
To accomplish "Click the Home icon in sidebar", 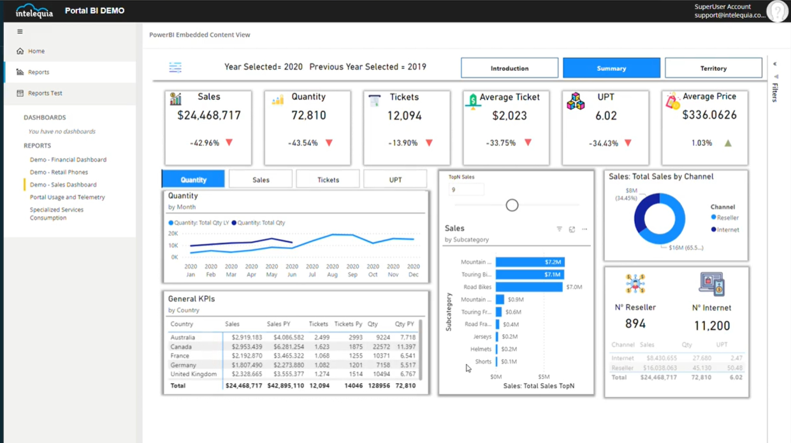I will pyautogui.click(x=20, y=51).
